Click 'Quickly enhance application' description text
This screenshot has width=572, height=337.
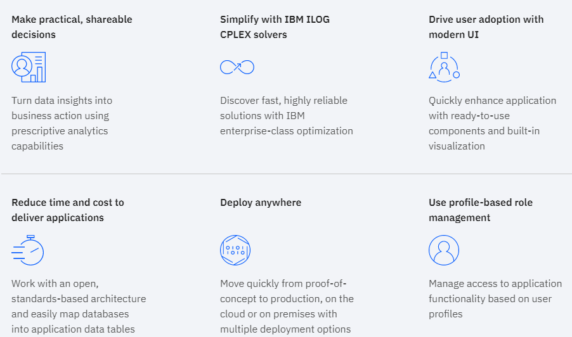492,123
